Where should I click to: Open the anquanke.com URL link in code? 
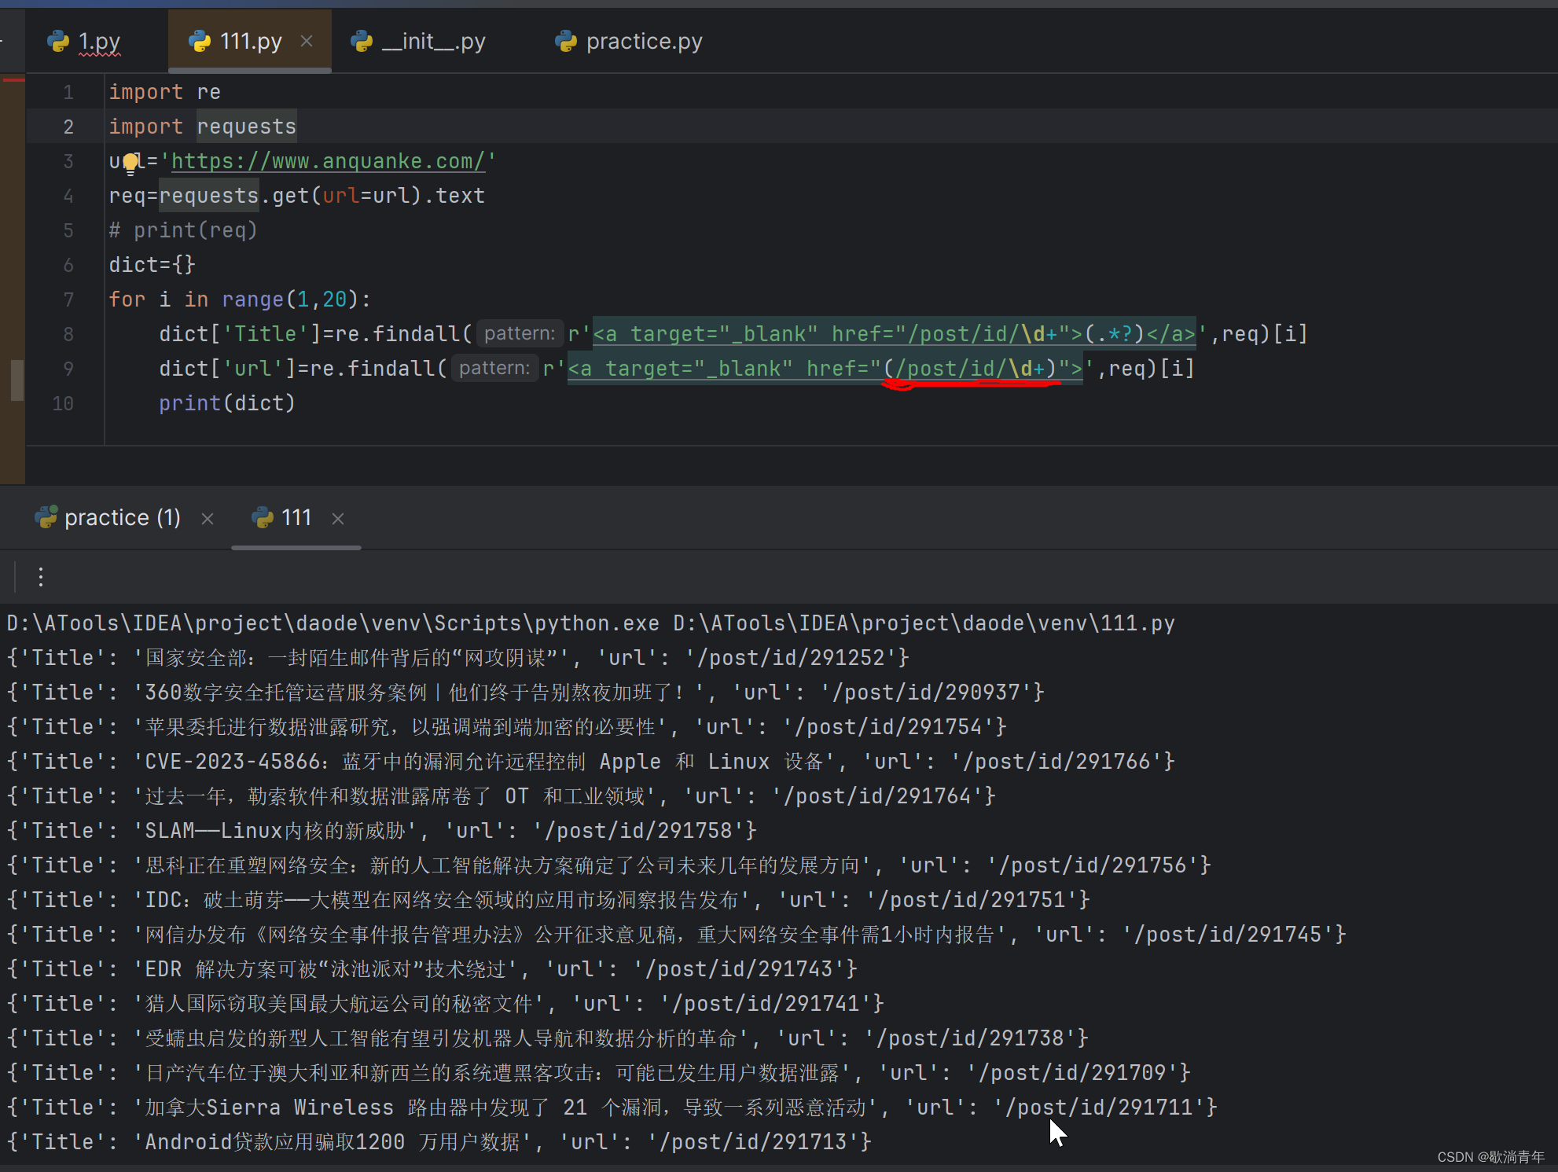(327, 161)
